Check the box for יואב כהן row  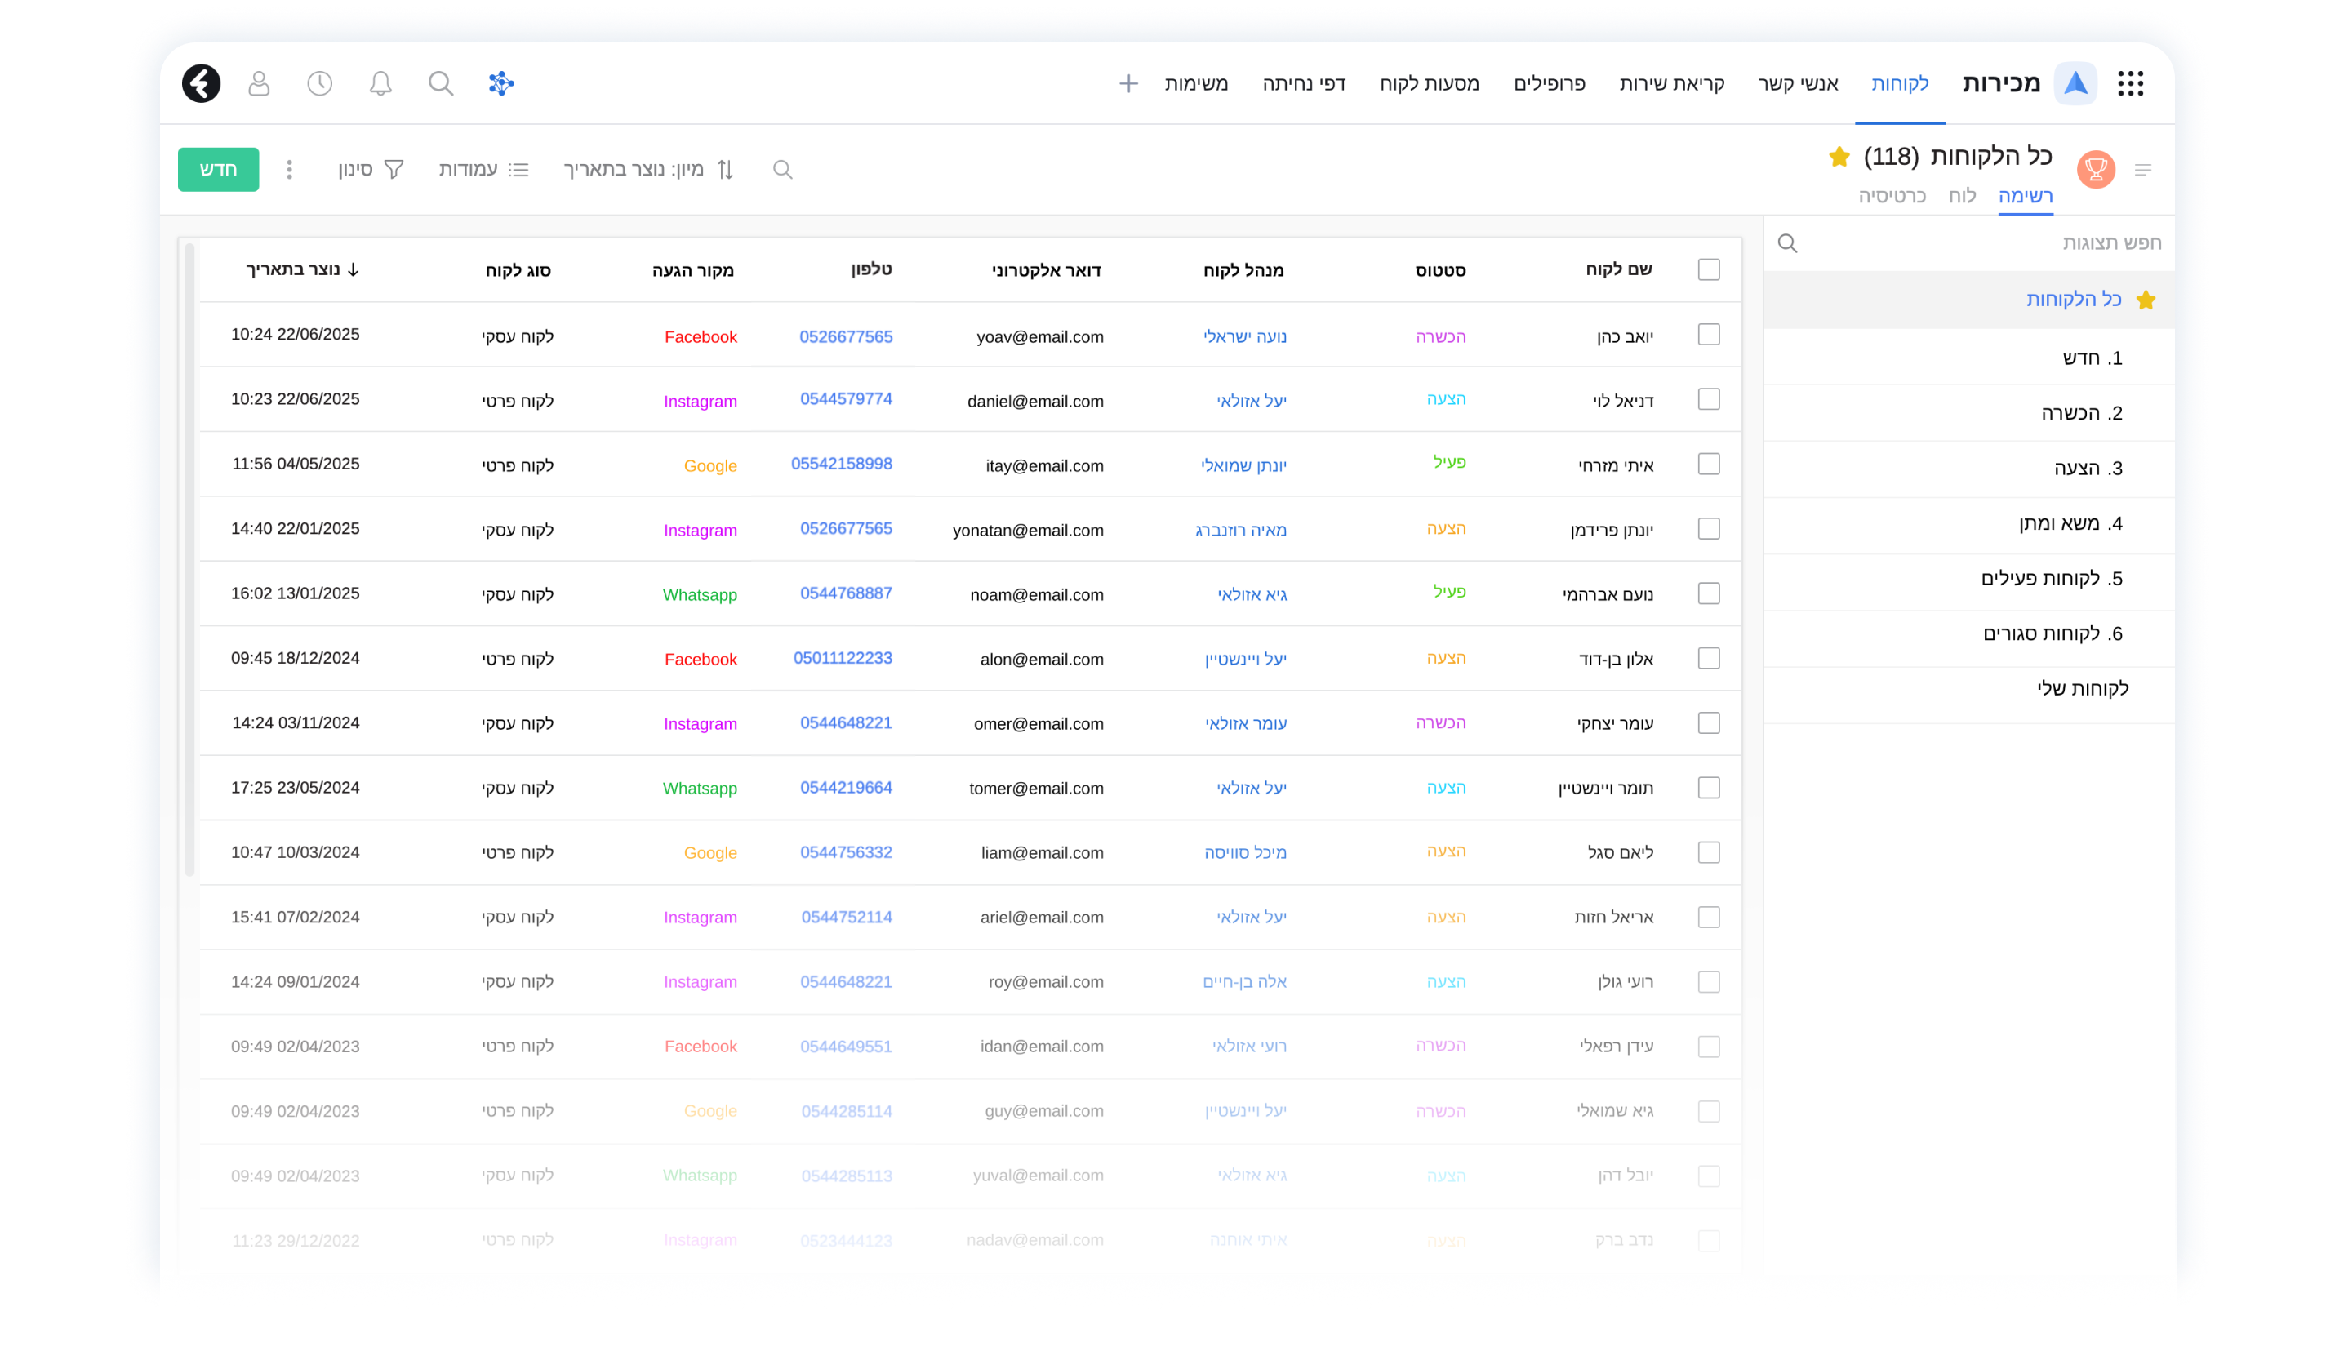click(x=1709, y=335)
